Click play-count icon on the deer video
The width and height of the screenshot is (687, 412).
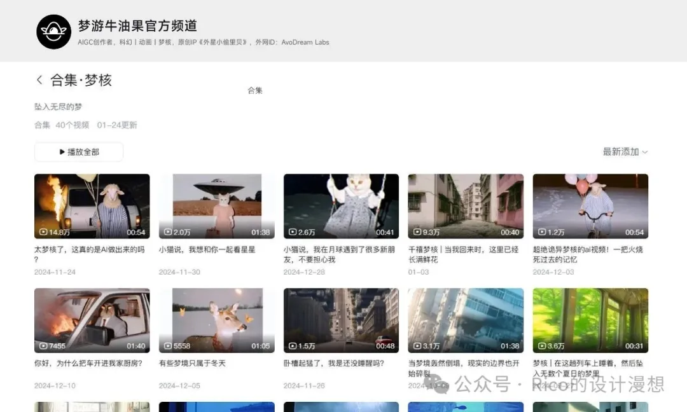tap(168, 347)
